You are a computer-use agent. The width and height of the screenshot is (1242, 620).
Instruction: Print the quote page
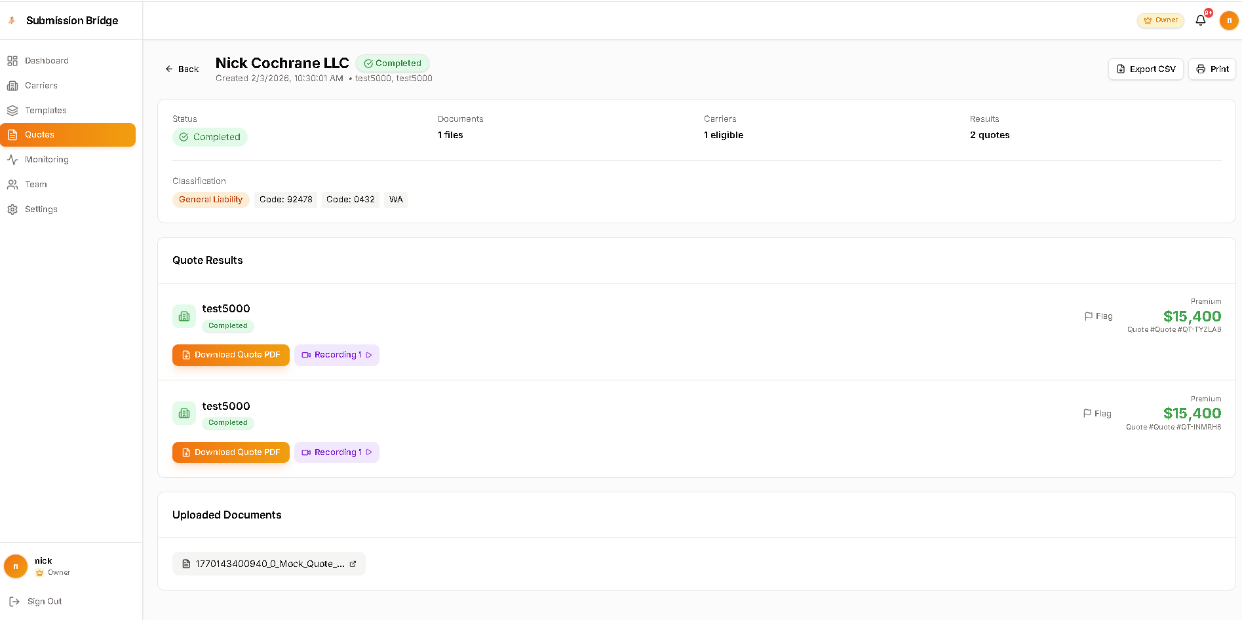[1212, 69]
